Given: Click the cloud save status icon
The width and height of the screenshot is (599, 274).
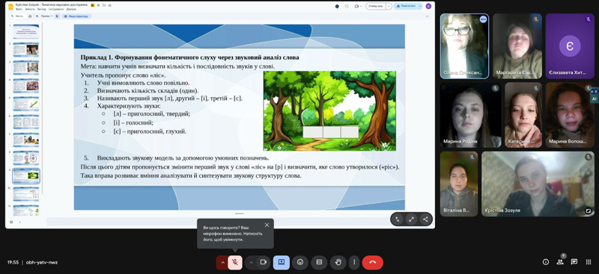Looking at the screenshot, I should tap(109, 5).
